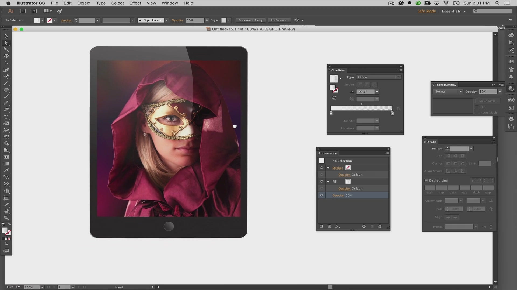Open the Window menu
Image resolution: width=517 pixels, height=290 pixels.
(x=170, y=3)
